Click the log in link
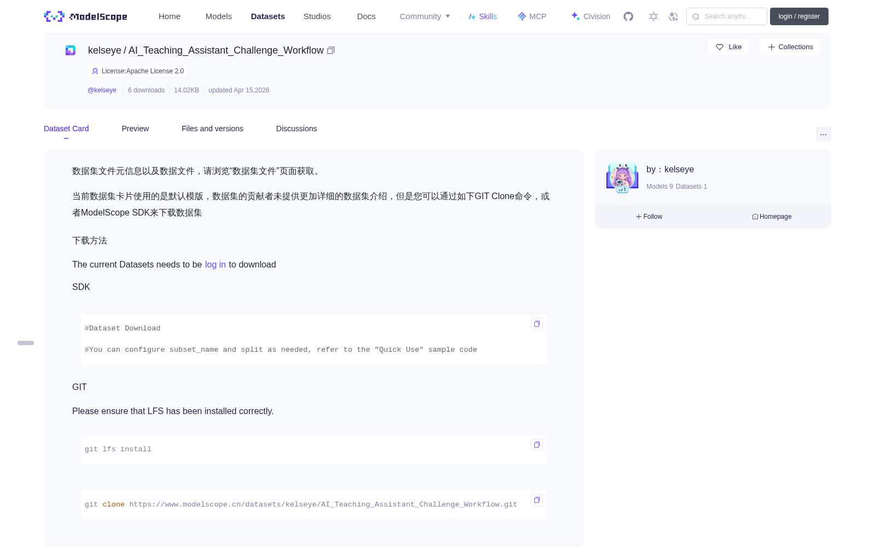 pyautogui.click(x=215, y=265)
